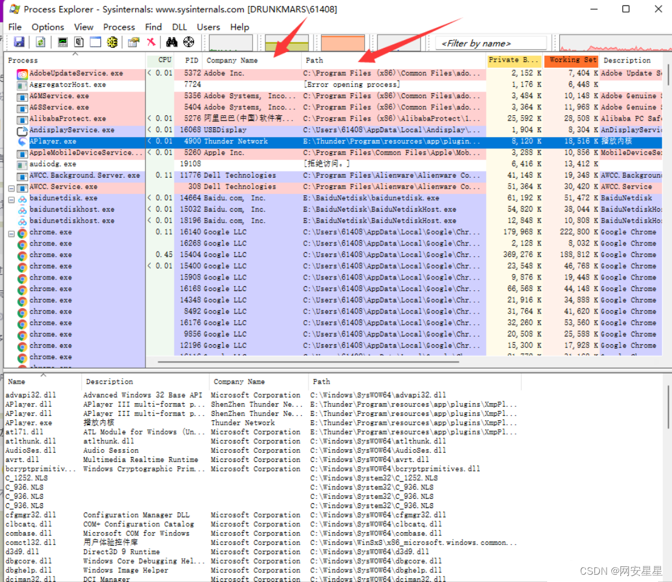Image resolution: width=672 pixels, height=582 pixels.
Task: Click the baidunetdiskhost.exe icon of PID 15032
Action: pos(22,210)
